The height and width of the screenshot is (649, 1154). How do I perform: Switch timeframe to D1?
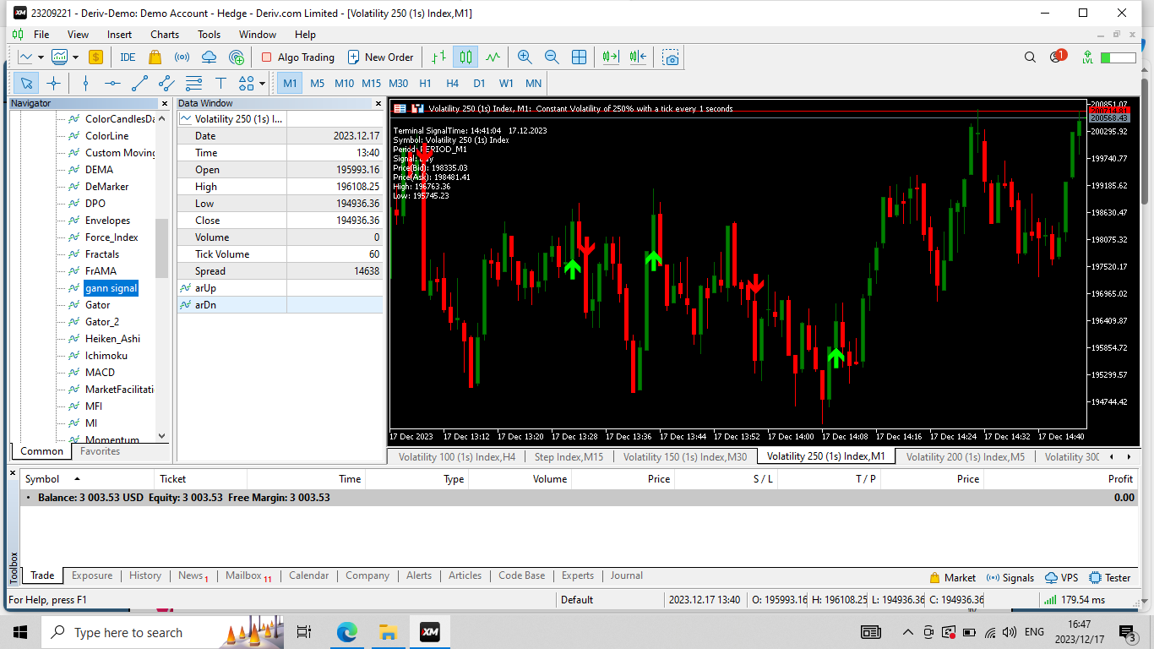coord(479,83)
